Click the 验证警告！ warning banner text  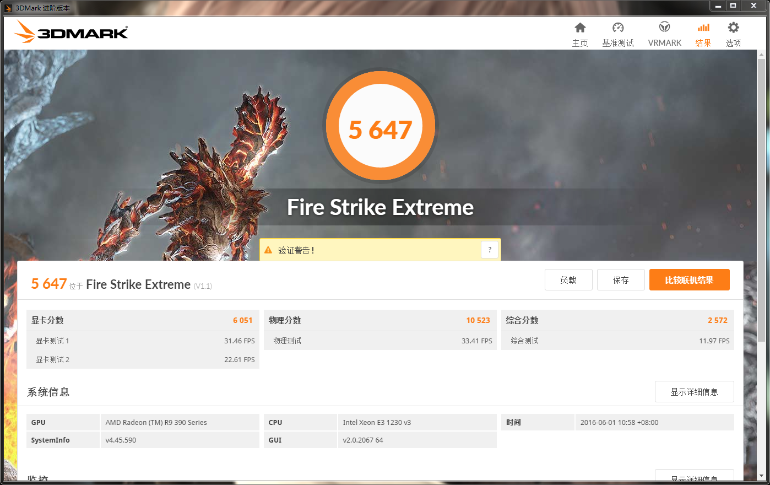click(296, 250)
